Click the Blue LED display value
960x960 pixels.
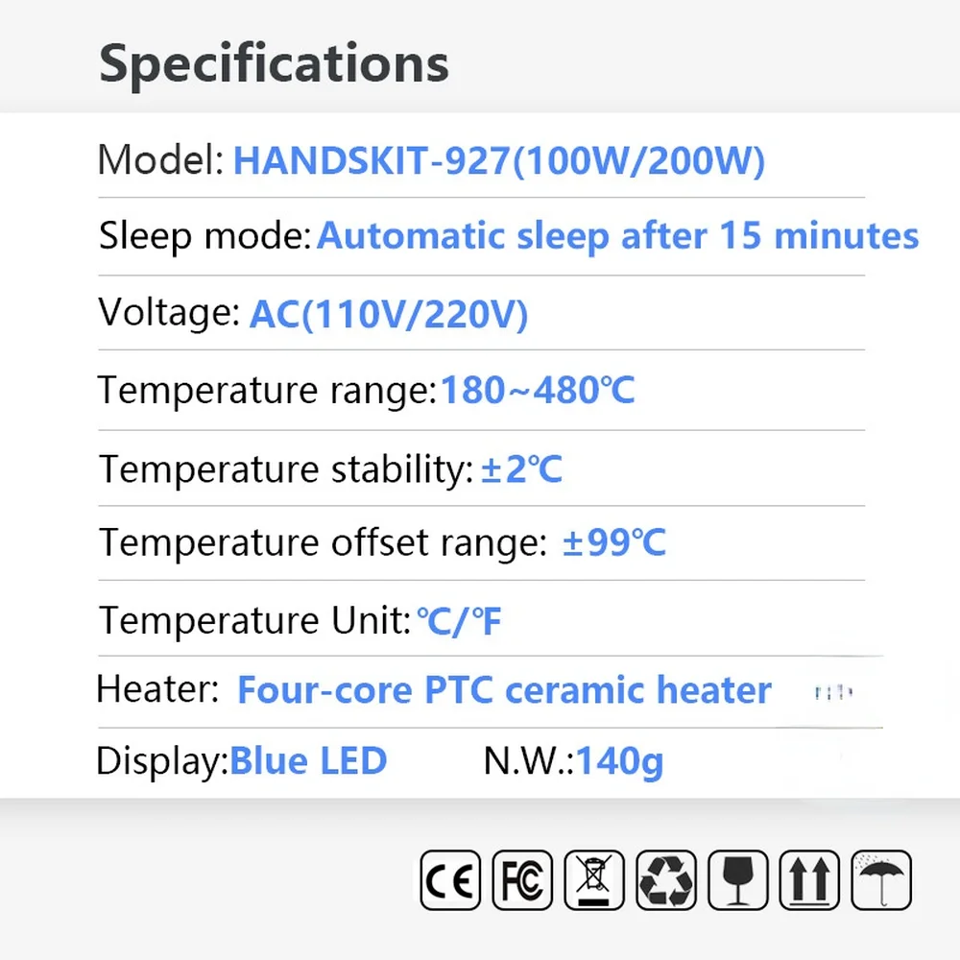pos(309,761)
